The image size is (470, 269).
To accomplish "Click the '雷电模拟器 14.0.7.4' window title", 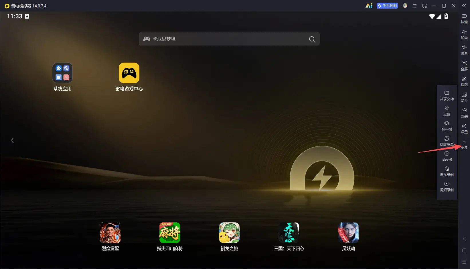I will [29, 6].
